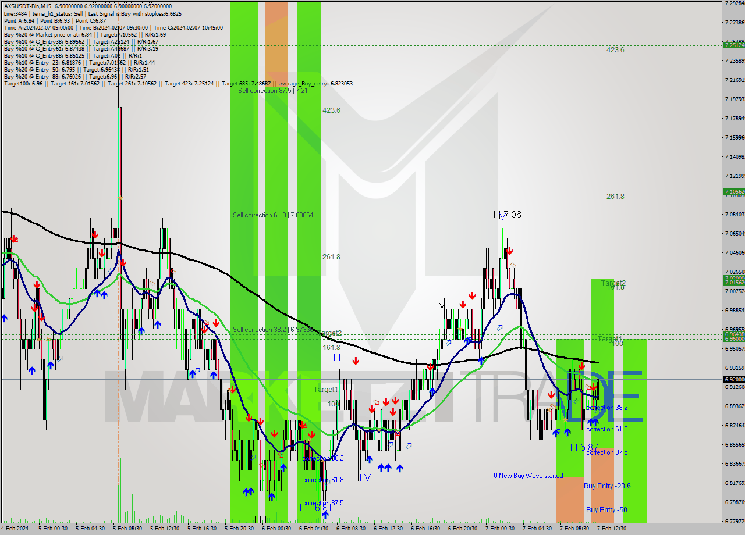
Task: Click the 'Buy %10 @ C_Entry38: 6.89562' line
Action: coord(81,41)
